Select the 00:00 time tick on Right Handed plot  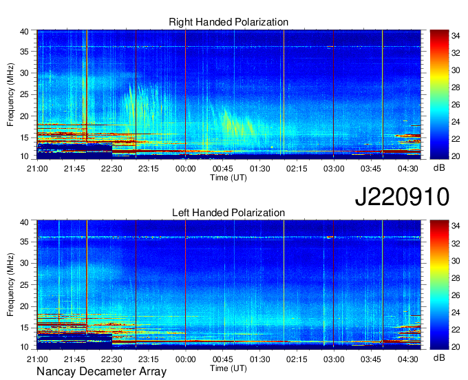[185, 169]
